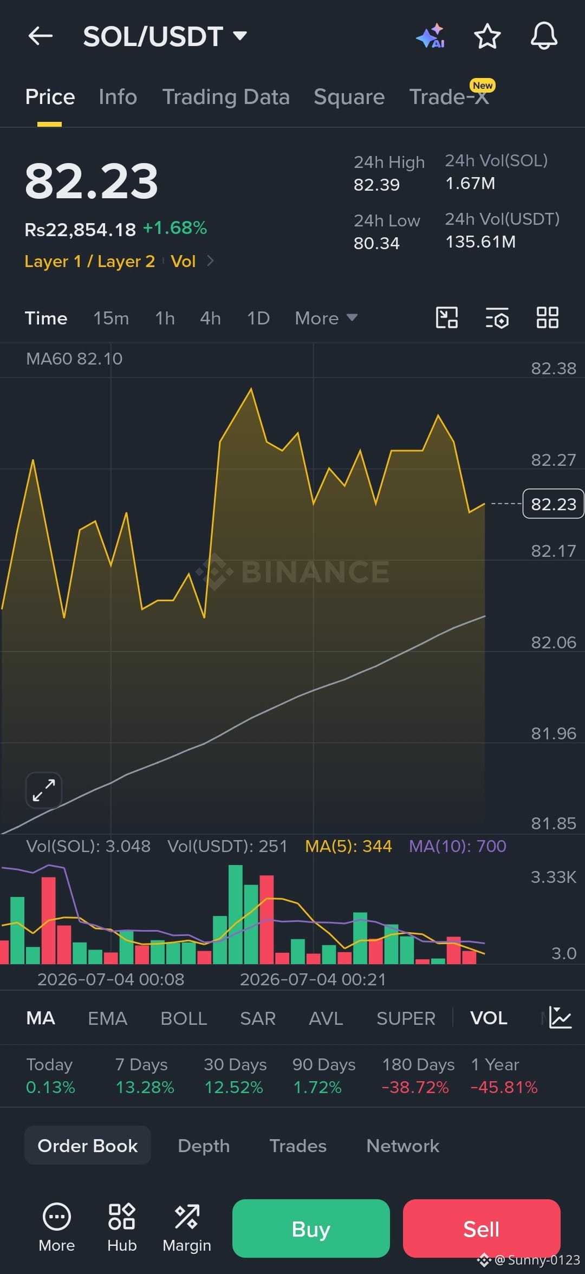Tap the 24h Vol(USDT) 135.61M value
This screenshot has height=1274, width=585.
(480, 242)
